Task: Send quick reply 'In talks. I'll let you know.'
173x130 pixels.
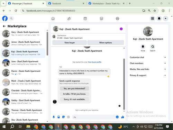Action: [x=74, y=94]
